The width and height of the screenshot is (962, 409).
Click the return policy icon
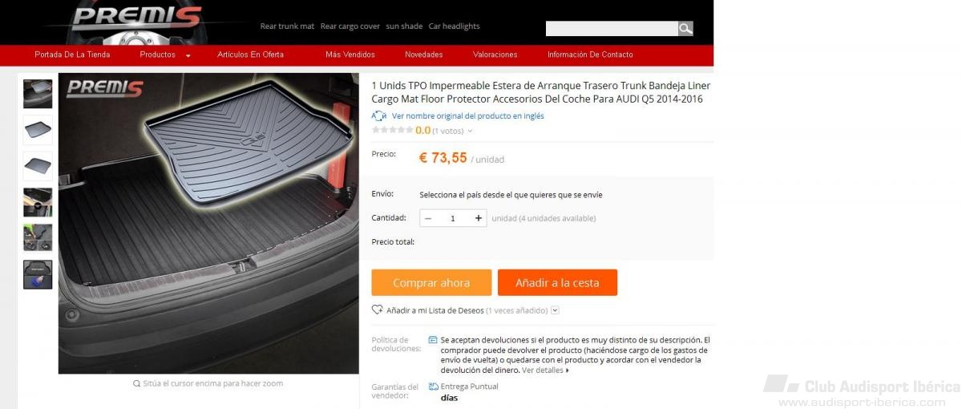[433, 340]
